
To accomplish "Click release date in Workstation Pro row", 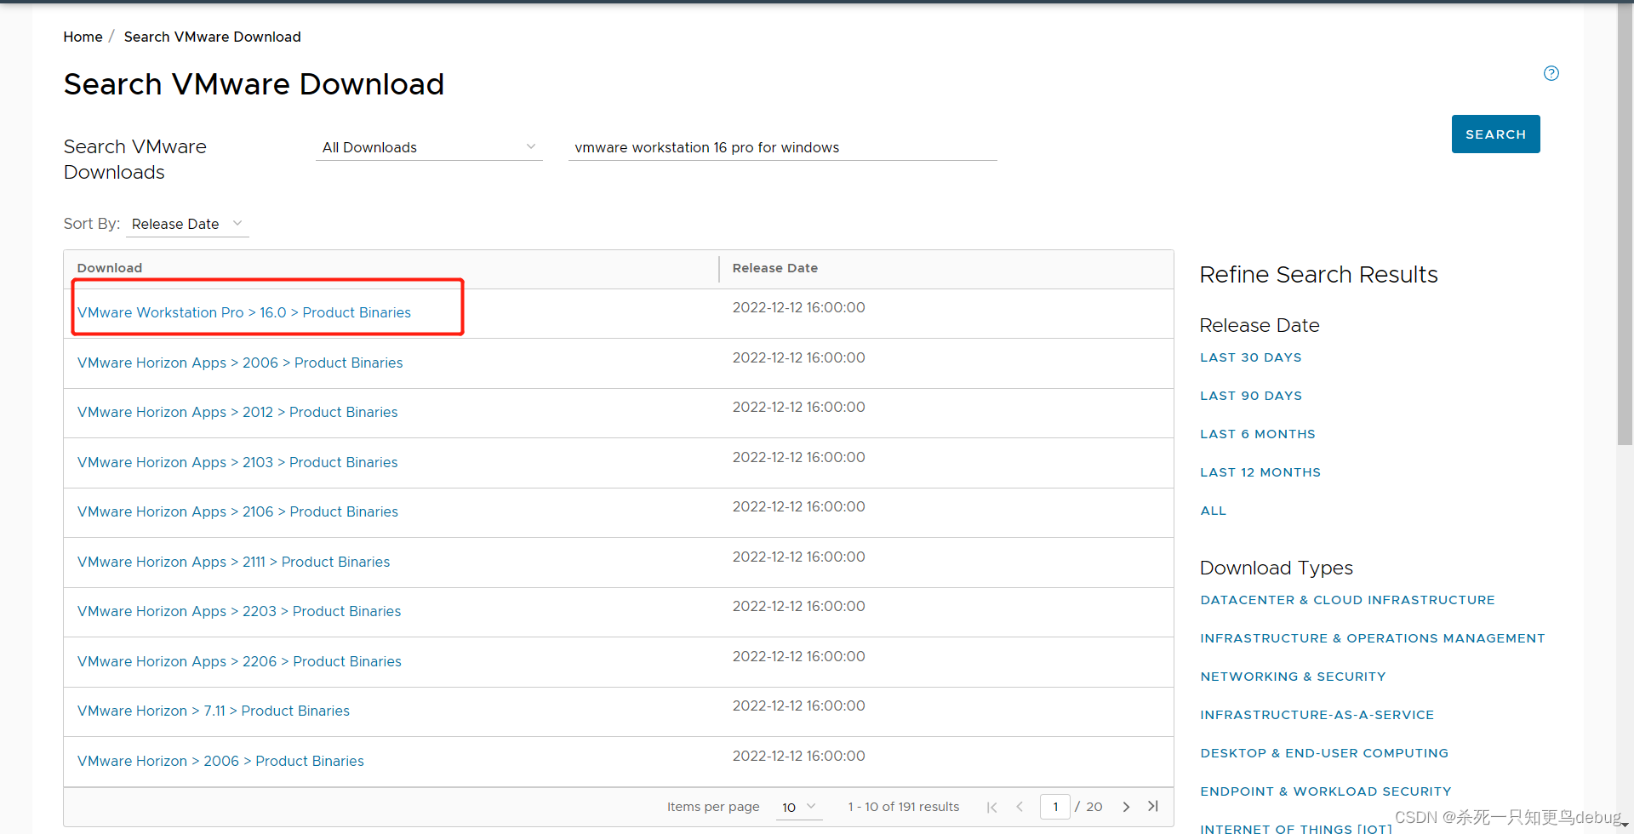I will 798,307.
